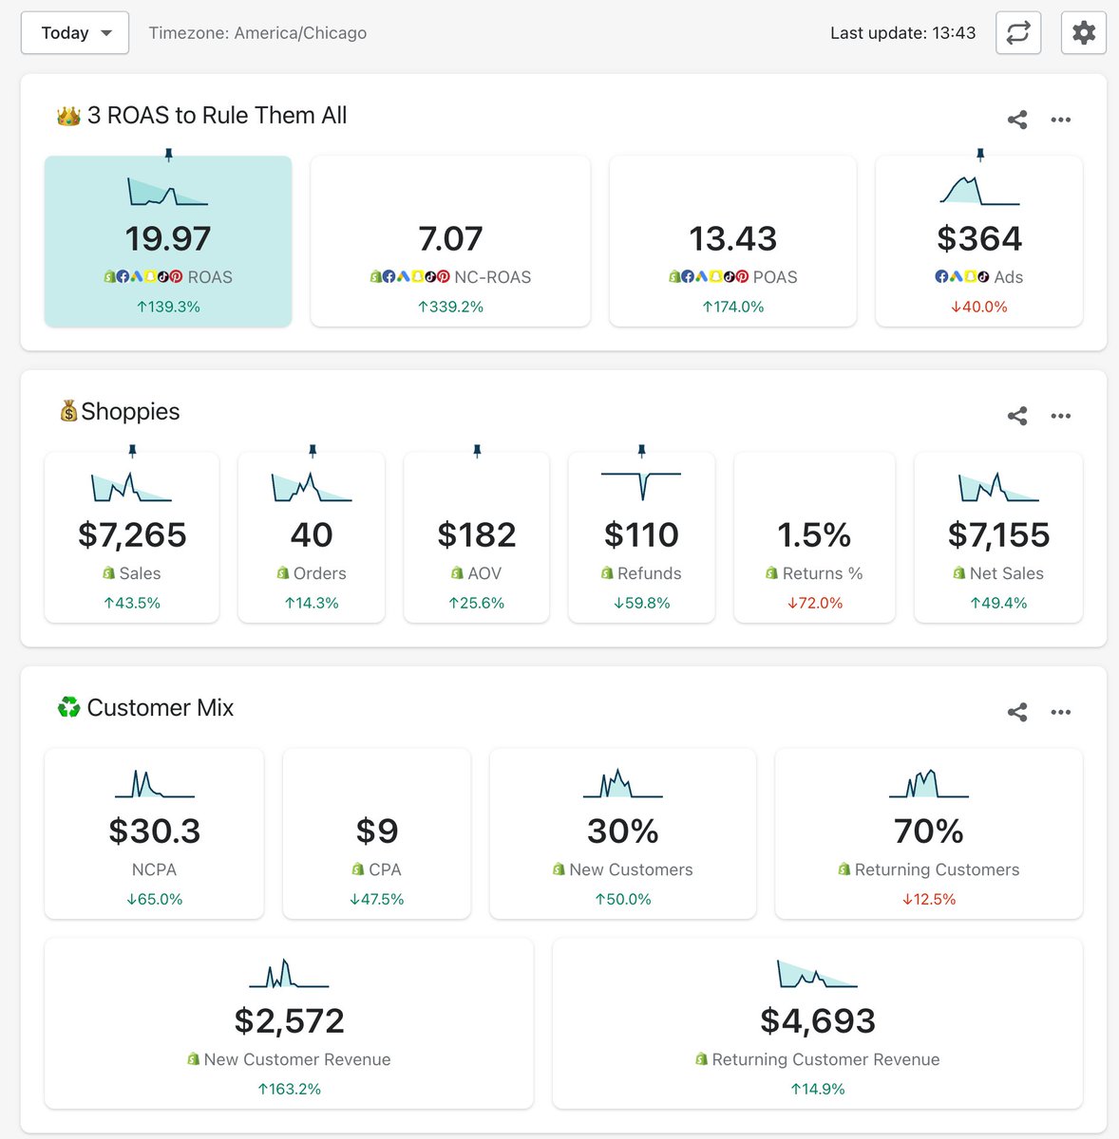Click the $30.3 NCPA value
The image size is (1119, 1139).
point(155,831)
